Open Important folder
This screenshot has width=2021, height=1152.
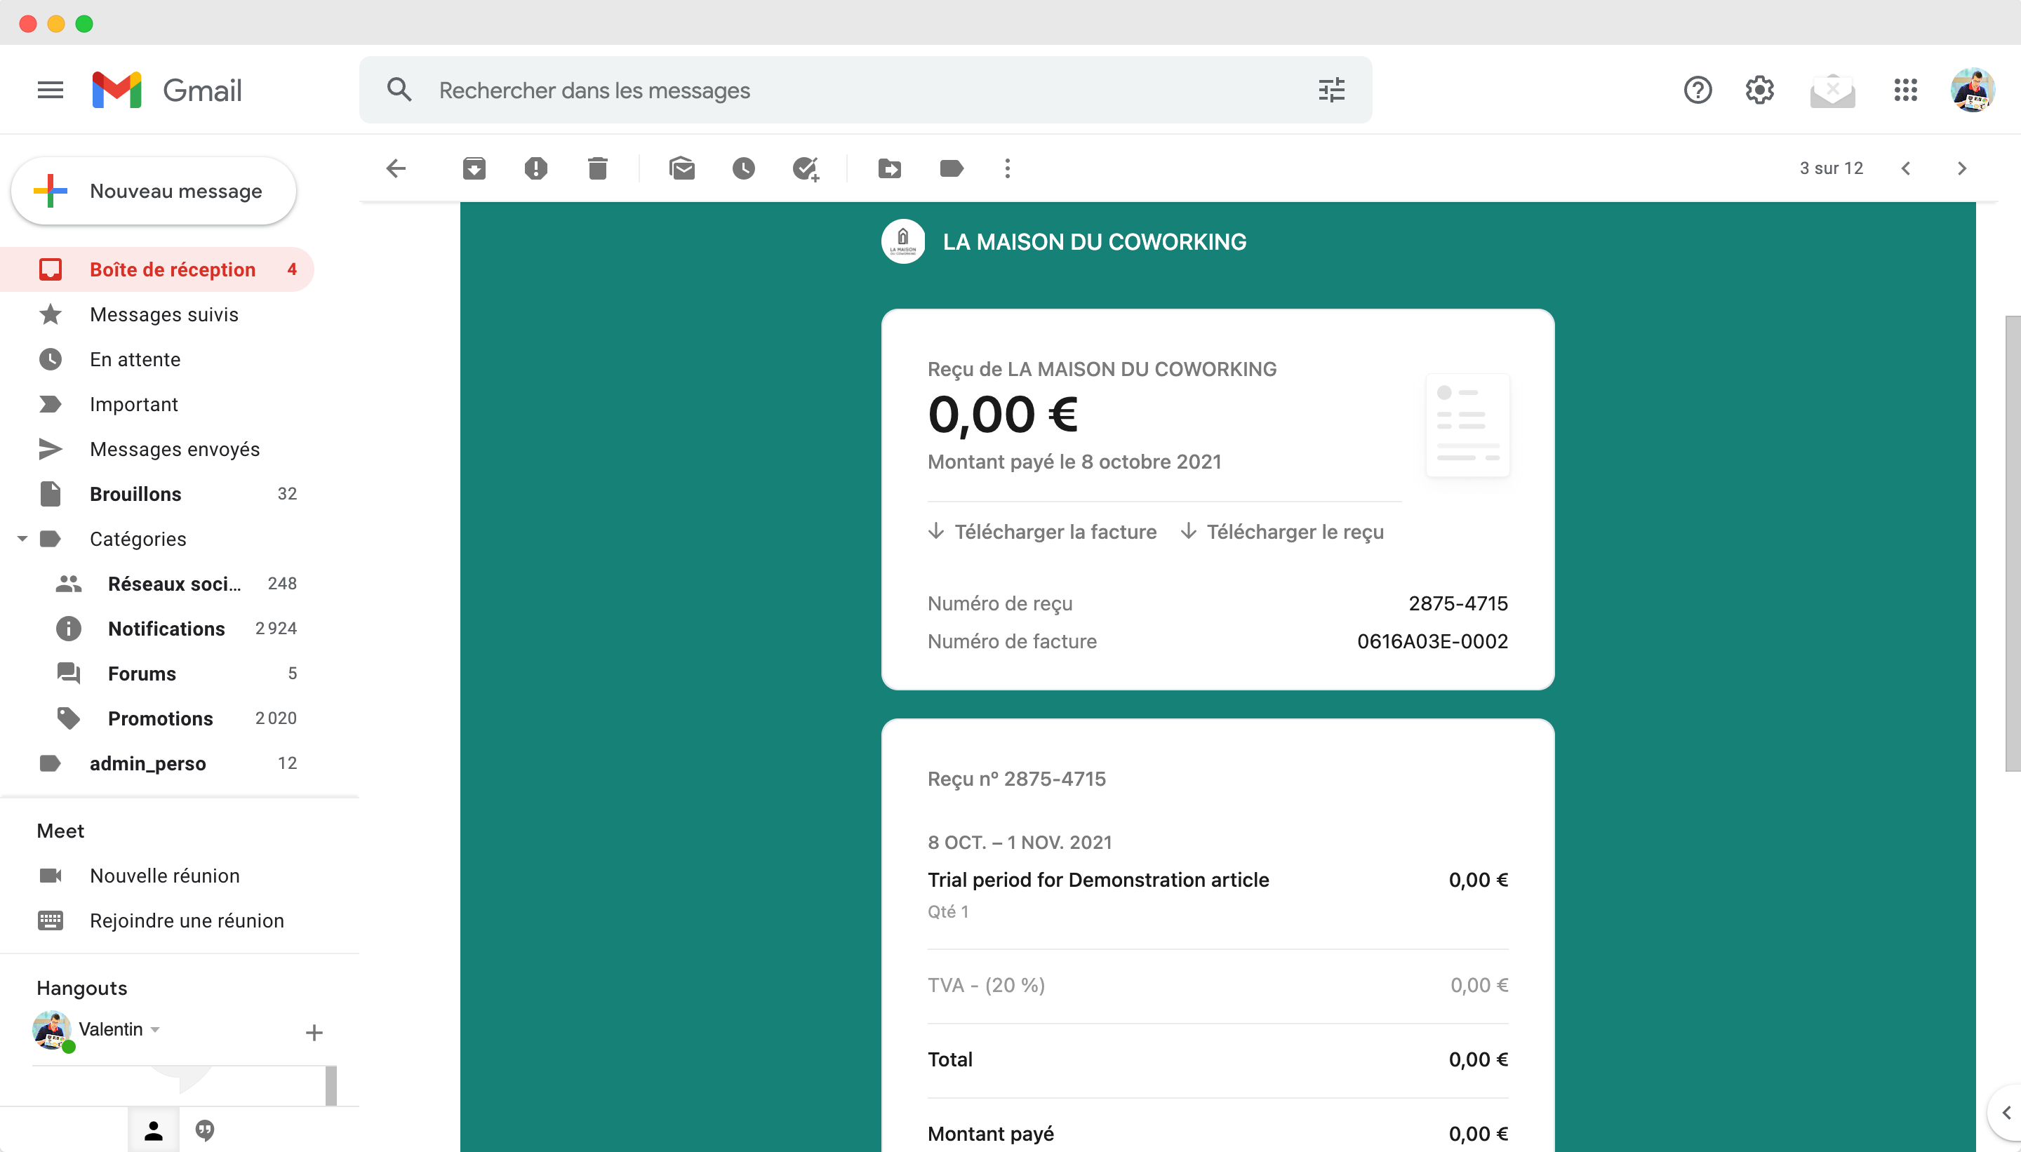[x=156, y=404]
